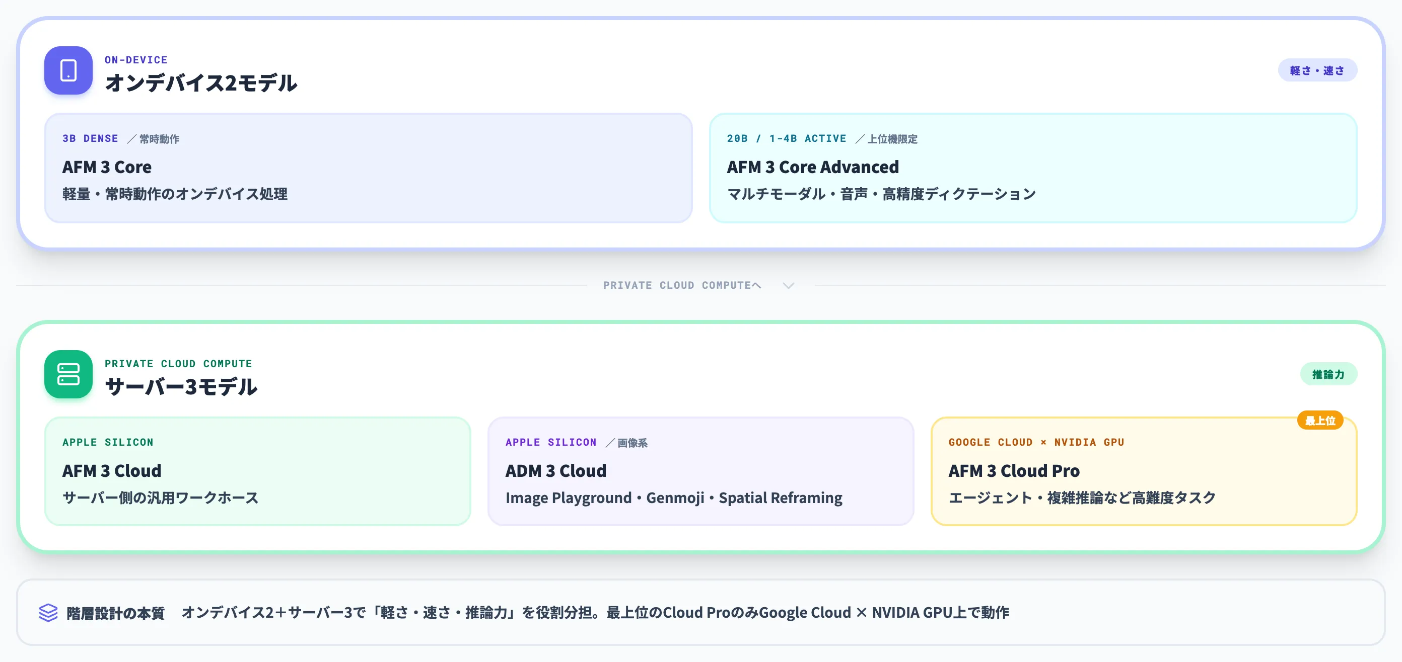Click the 常時動作 tag text
The image size is (1402, 662).
[x=160, y=139]
